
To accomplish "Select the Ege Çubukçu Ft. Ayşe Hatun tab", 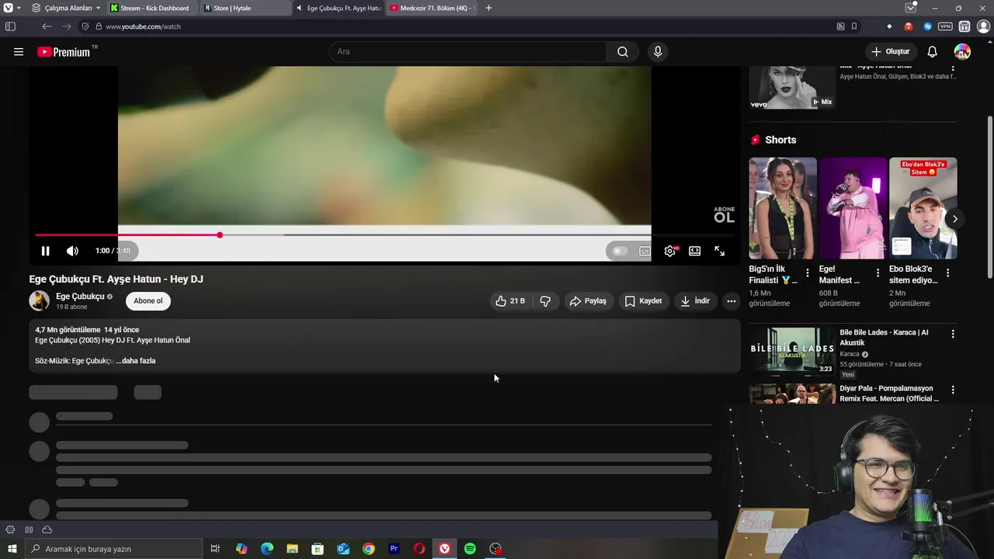I will tap(339, 8).
